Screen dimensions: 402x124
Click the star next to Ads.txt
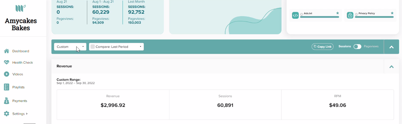pyautogui.click(x=337, y=13)
